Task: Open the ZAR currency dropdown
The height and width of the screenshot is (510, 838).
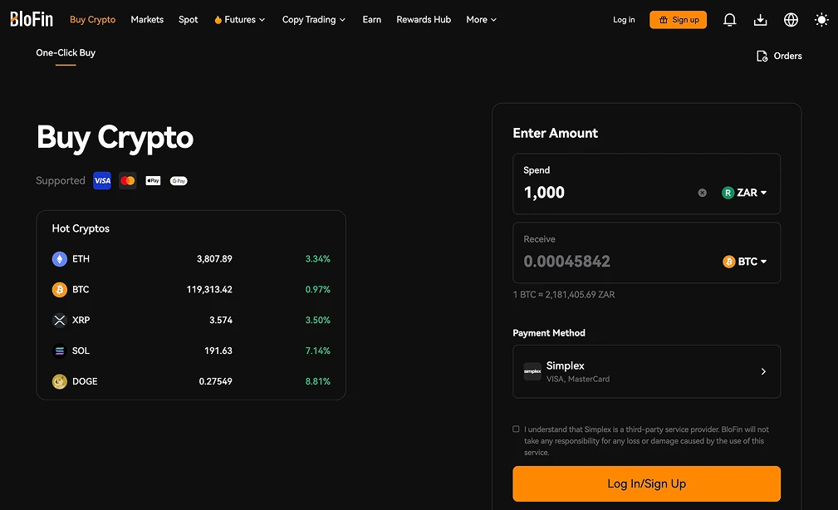Action: 744,193
